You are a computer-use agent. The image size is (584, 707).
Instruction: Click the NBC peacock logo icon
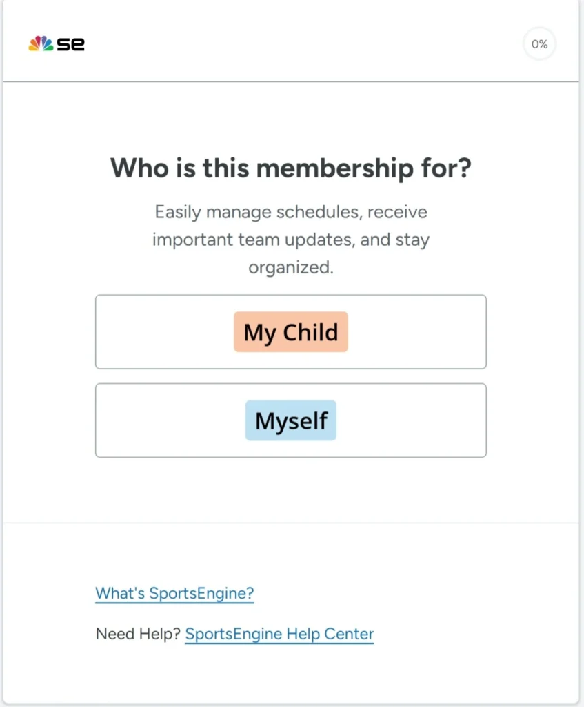click(x=40, y=43)
